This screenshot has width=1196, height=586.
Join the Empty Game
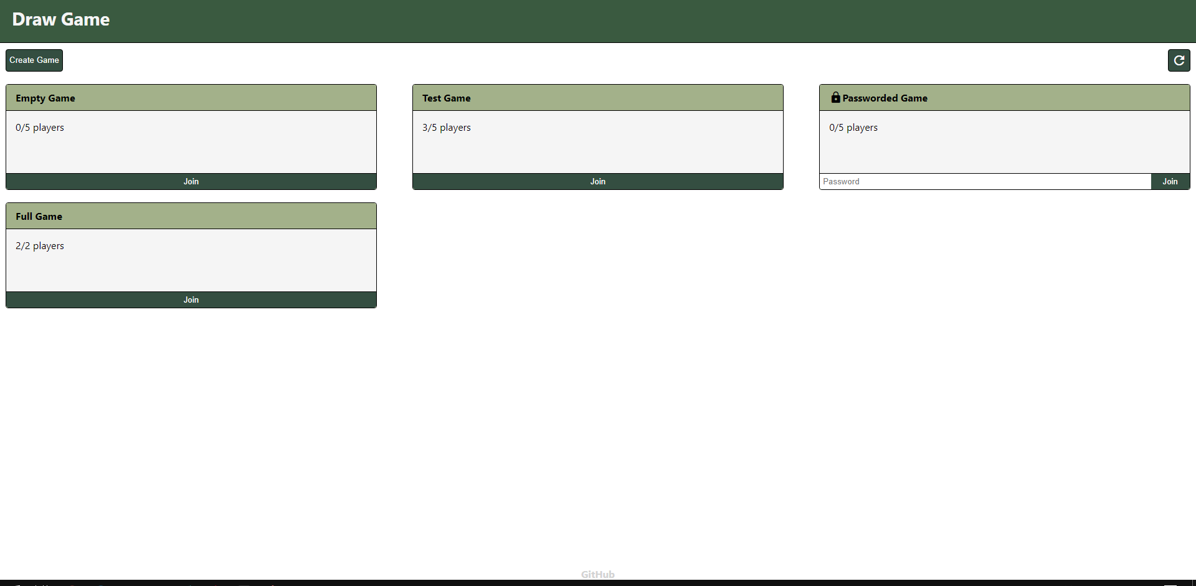[x=191, y=181]
